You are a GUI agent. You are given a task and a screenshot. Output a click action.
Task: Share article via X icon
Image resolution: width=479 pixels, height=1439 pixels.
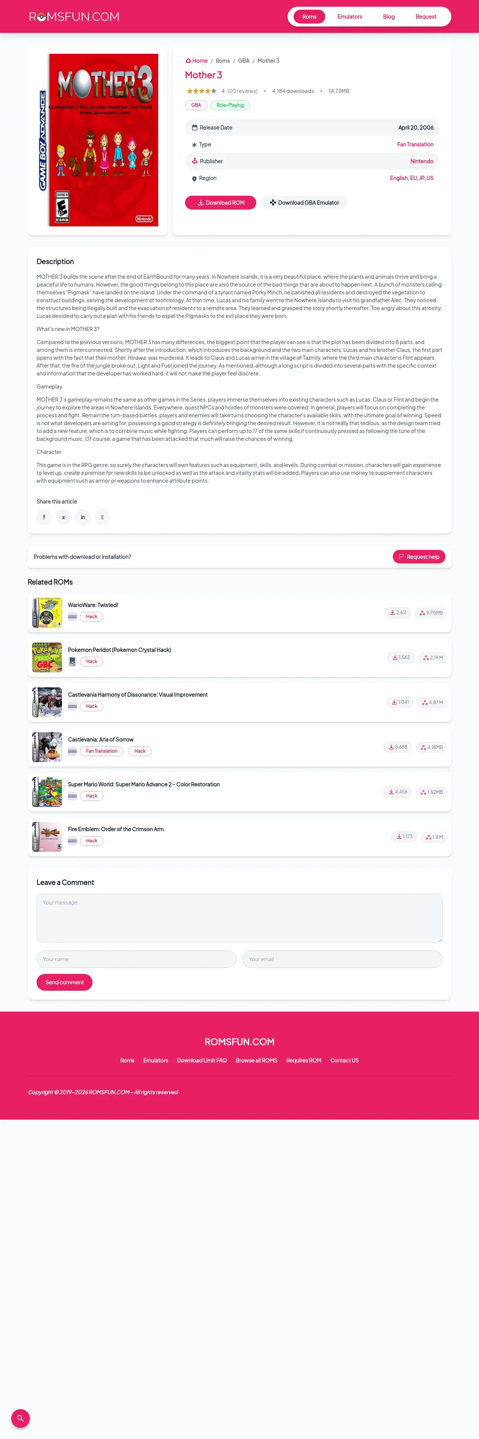coord(63,517)
